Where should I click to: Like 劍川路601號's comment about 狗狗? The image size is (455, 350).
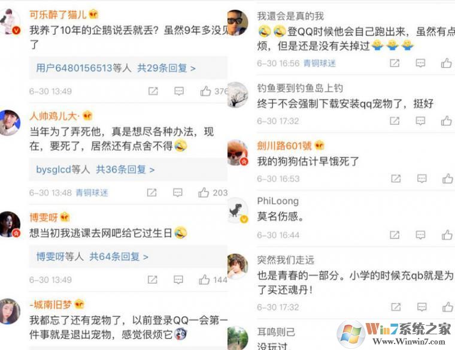click(447, 179)
